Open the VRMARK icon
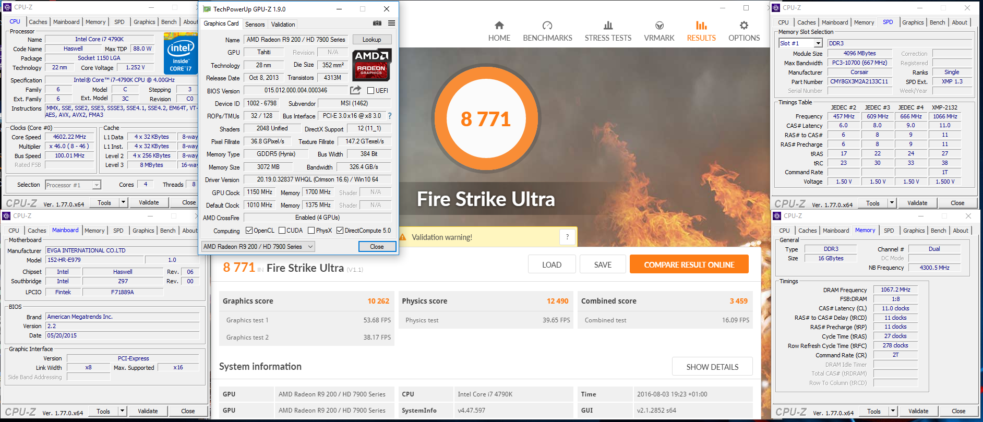This screenshot has height=422, width=983. [660, 25]
